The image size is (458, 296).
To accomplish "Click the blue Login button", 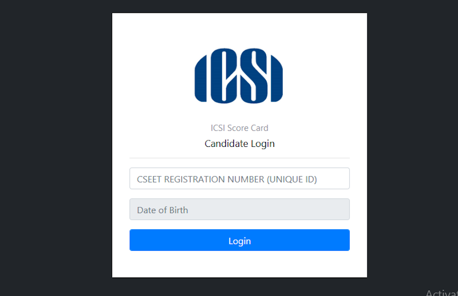I will click(240, 240).
